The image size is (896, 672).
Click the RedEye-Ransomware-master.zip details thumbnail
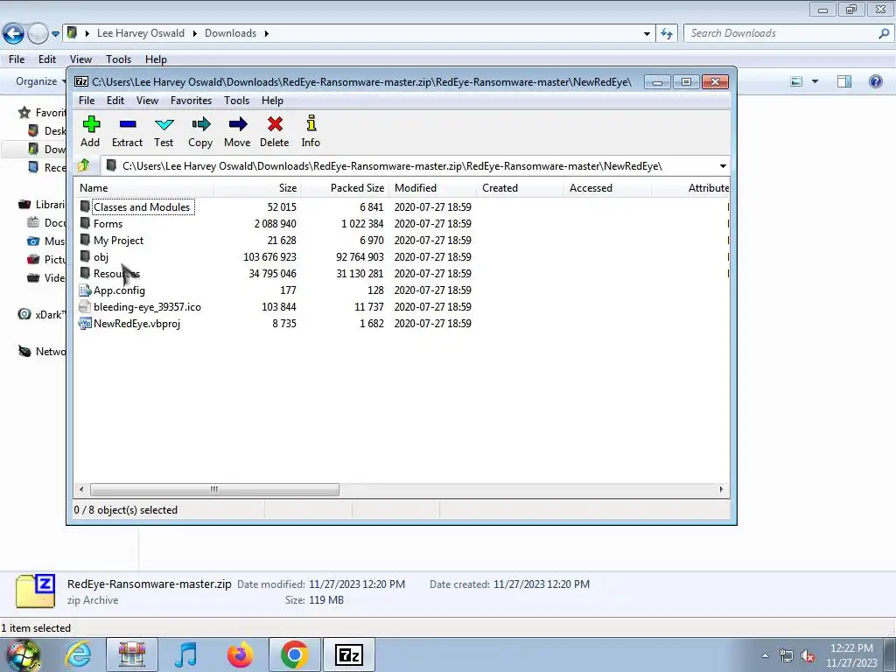pyautogui.click(x=35, y=592)
